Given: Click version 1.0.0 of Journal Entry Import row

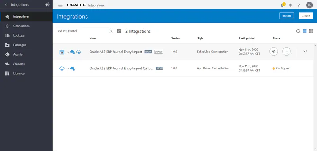Looking at the screenshot, I should pos(174,52).
